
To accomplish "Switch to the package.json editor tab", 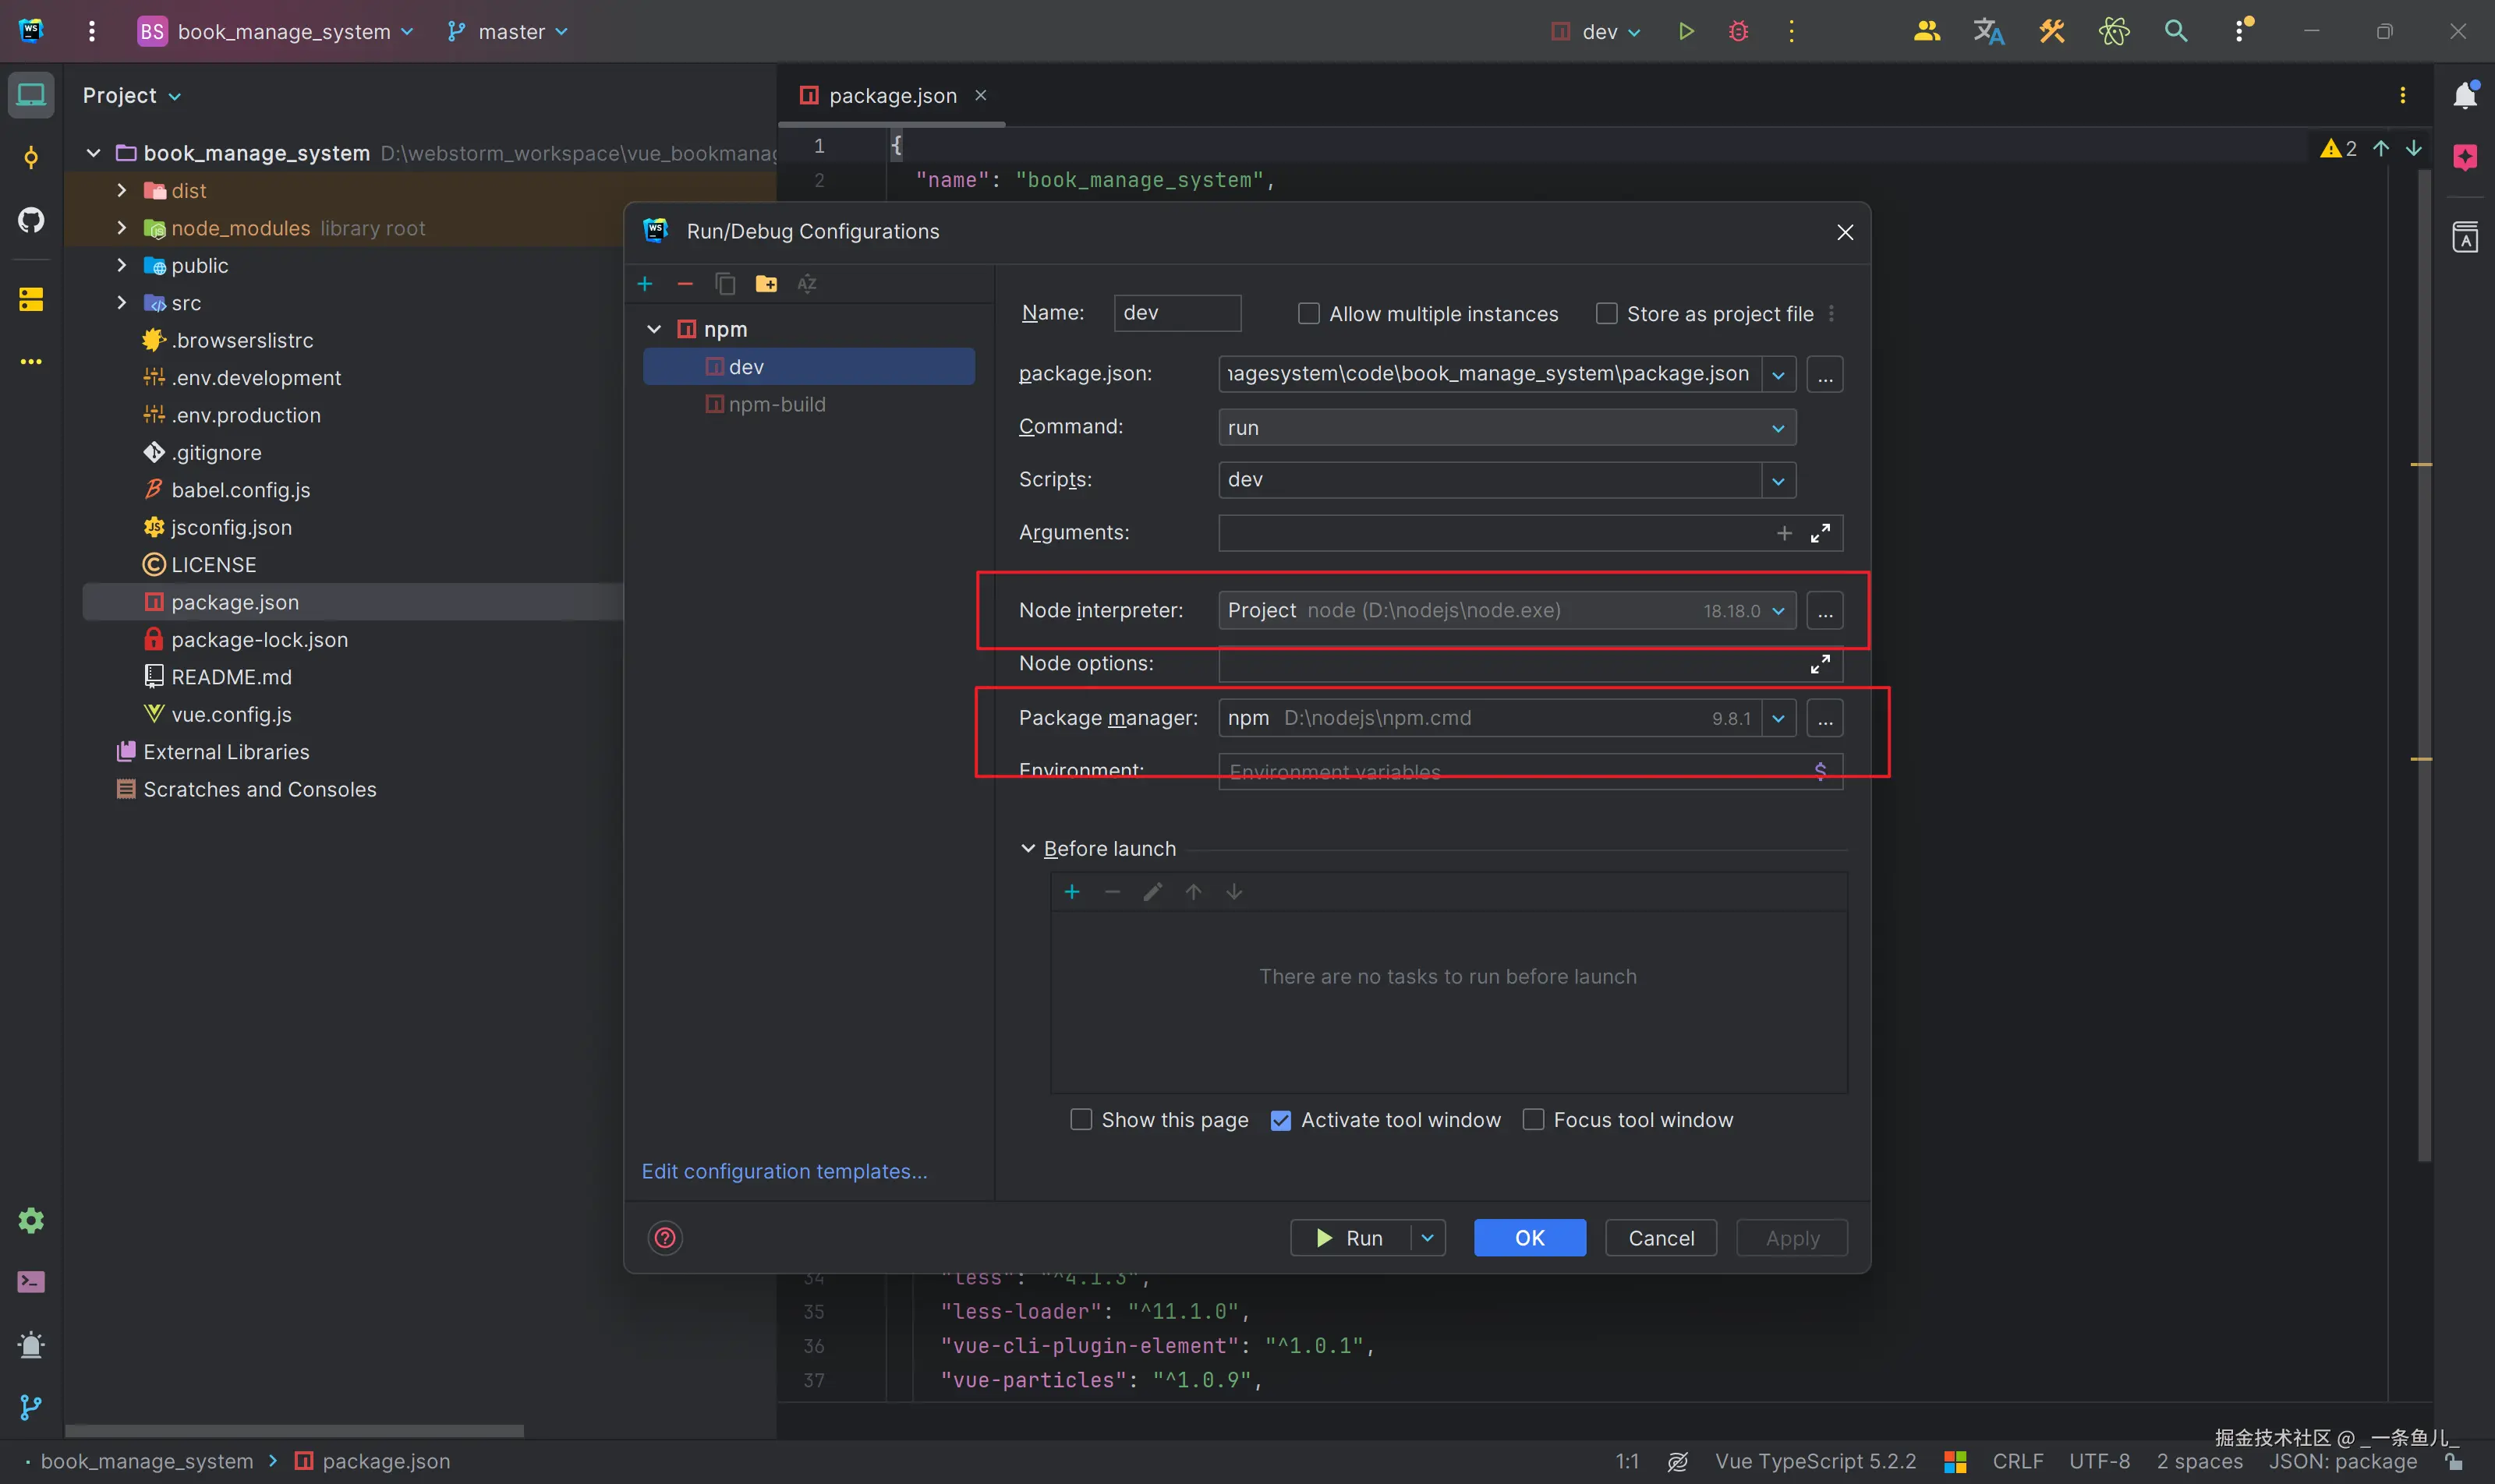I will tap(891, 95).
